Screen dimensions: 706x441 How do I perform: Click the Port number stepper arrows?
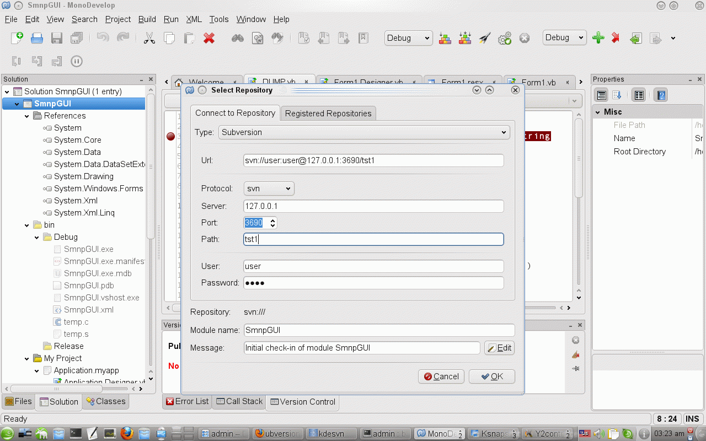pos(272,223)
